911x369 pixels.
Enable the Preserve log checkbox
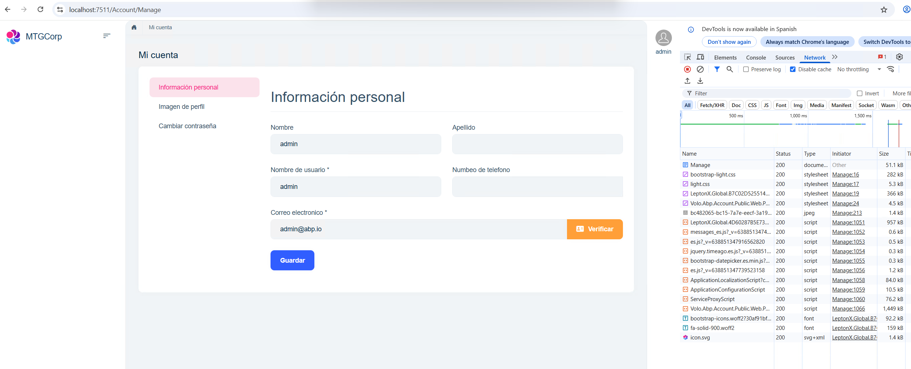pyautogui.click(x=746, y=69)
